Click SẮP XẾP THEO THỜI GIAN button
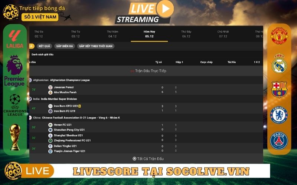Screen dimensions: 297x185 pyautogui.click(x=96, y=46)
